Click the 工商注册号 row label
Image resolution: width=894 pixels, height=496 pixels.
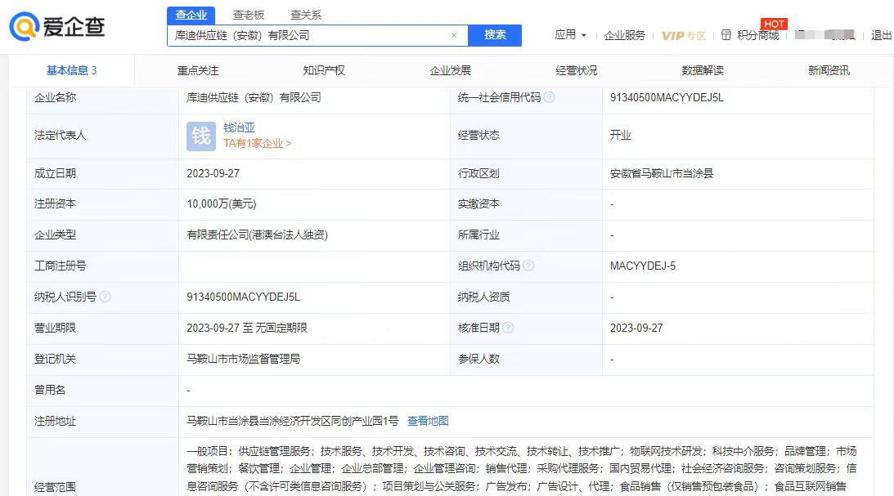tap(61, 266)
